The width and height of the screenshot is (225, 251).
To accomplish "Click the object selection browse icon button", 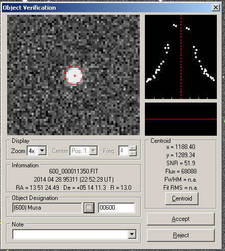I will (89, 208).
